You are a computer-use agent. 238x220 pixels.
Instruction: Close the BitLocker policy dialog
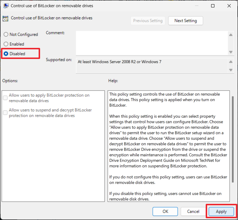[229, 6]
